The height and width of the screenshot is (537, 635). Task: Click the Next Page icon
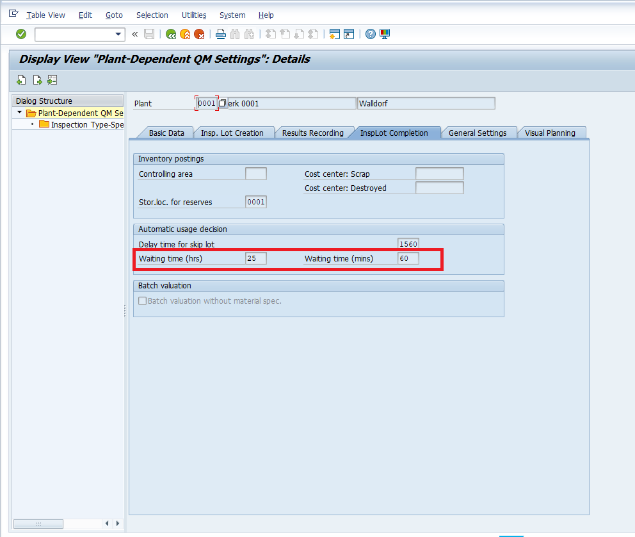pos(299,34)
